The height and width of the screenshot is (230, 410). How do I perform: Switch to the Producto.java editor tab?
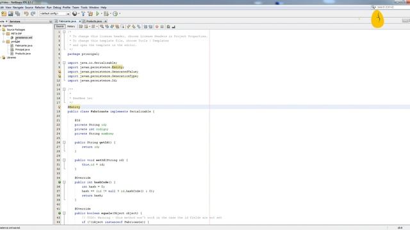[94, 21]
